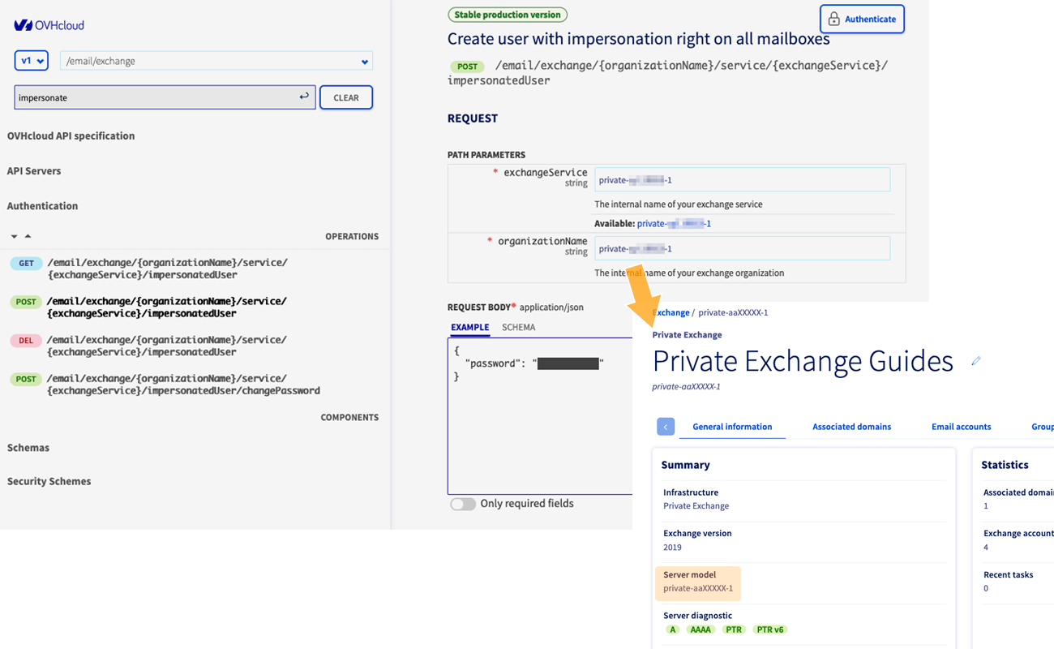Click pencil icon to rename Private Exchange Guides
Screen dimensions: 1054x649
(976, 359)
